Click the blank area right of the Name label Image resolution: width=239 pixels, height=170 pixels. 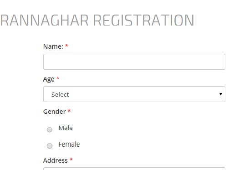pos(146,46)
